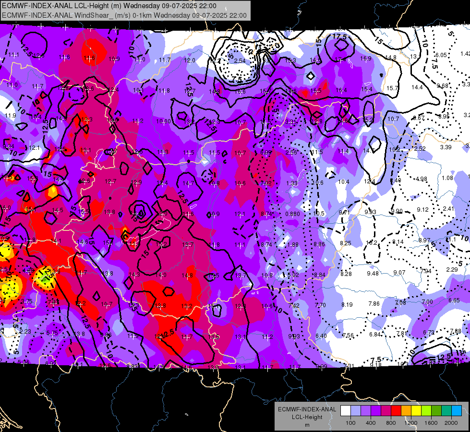Select the dark green legend swatch after 1600
Image resolution: width=470 pixels, height=432 pixels.
pyautogui.click(x=436, y=411)
